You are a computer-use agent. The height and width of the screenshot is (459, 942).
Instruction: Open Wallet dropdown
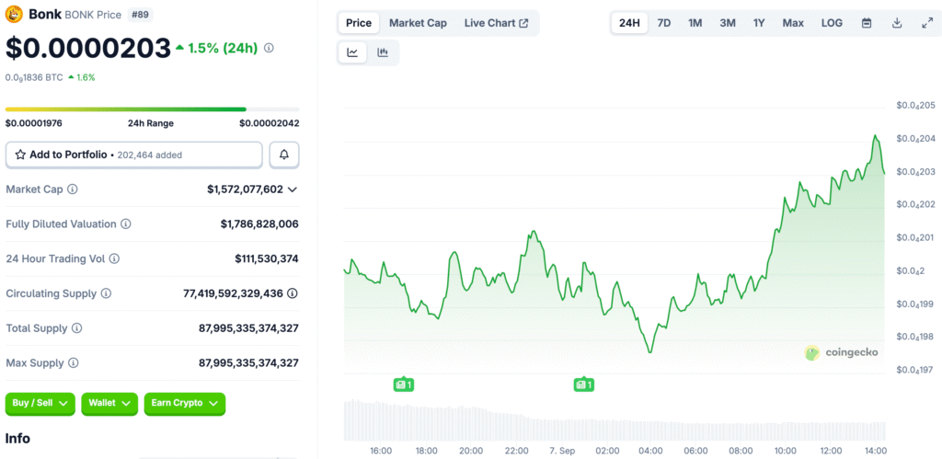pyautogui.click(x=109, y=404)
